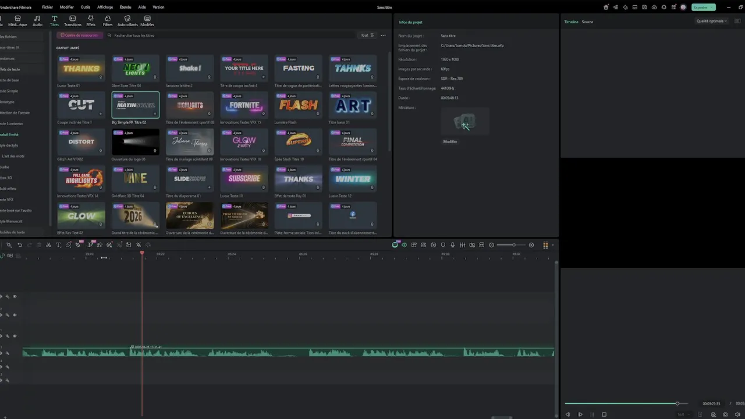The height and width of the screenshot is (419, 745).
Task: Select the FORTNITE title thumbnail
Action: click(x=244, y=105)
